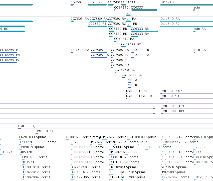Select EST IP12672.3prime
Image resolution: width=213 pixels, height=181 pixels.
coord(114,137)
